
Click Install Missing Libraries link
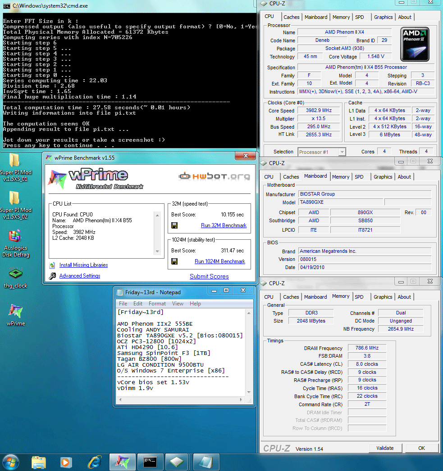pyautogui.click(x=83, y=265)
